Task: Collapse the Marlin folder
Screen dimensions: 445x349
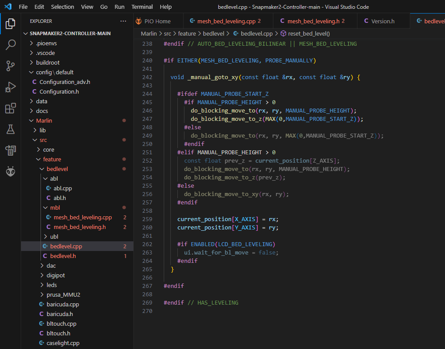Action: tap(77, 120)
